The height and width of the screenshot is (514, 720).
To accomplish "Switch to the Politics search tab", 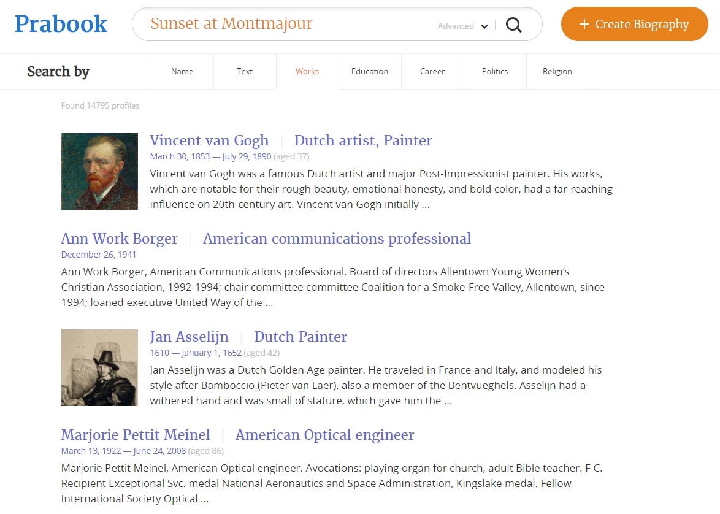I will pyautogui.click(x=494, y=71).
